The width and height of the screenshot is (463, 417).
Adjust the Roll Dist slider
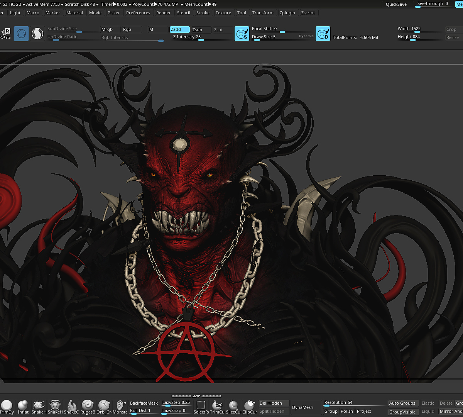pos(144,411)
